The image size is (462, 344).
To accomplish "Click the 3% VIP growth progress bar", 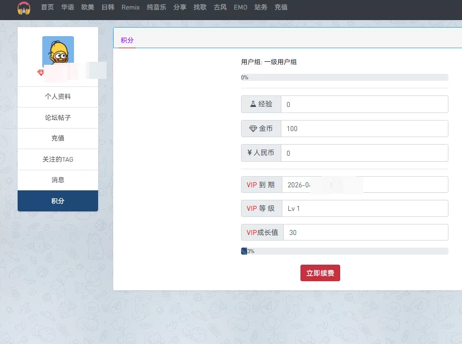I will click(344, 251).
